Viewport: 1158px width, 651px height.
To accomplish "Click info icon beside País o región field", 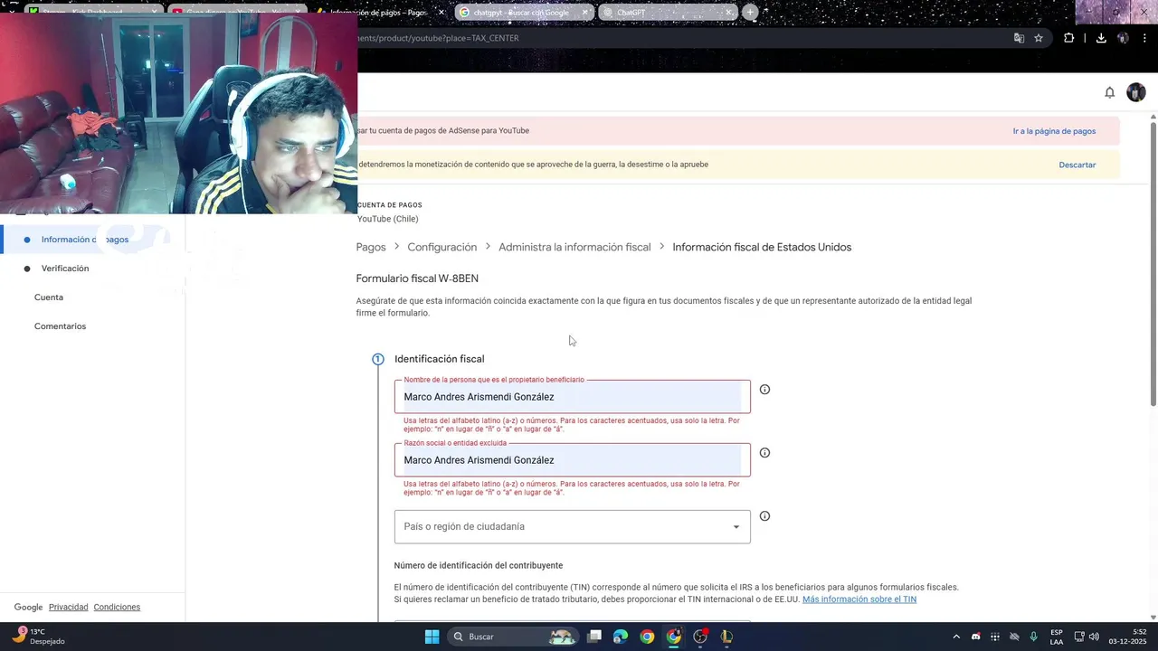I will [x=764, y=516].
